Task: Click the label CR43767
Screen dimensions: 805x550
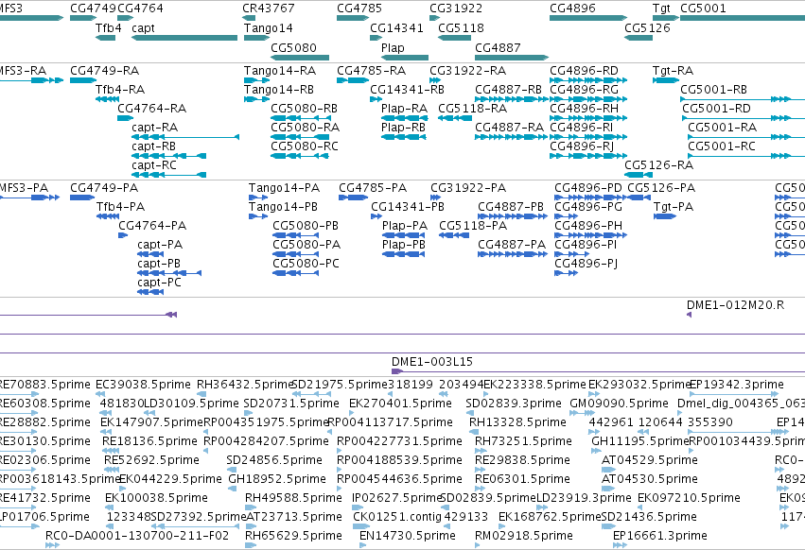Action: (x=269, y=9)
